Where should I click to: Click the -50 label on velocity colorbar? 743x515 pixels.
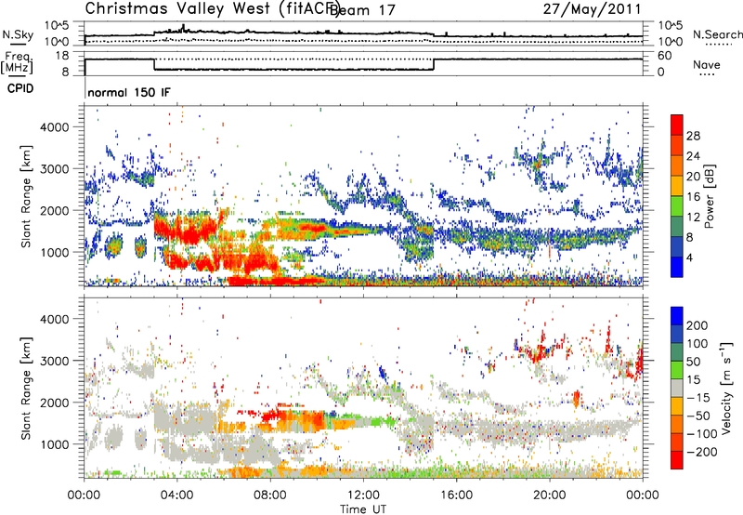(x=698, y=416)
